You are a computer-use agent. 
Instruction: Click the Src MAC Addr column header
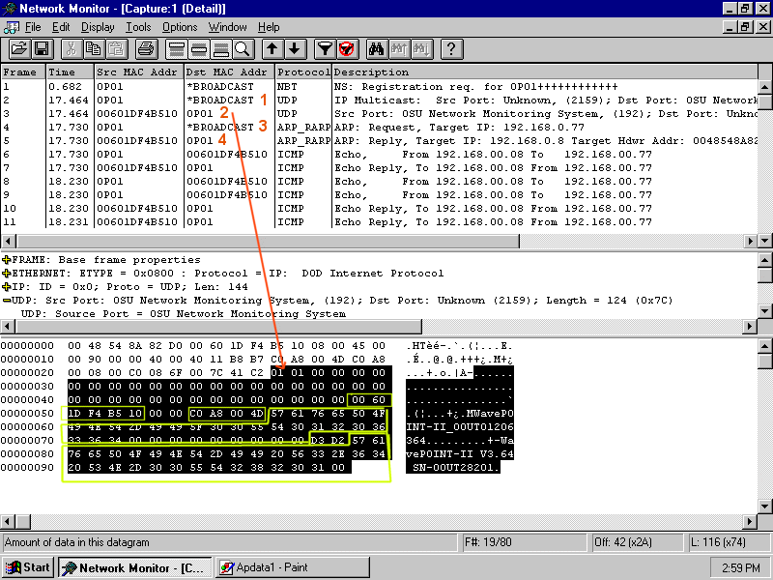pyautogui.click(x=139, y=72)
